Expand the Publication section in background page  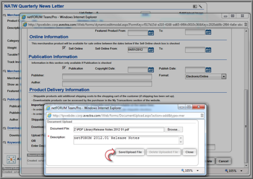[4, 100]
